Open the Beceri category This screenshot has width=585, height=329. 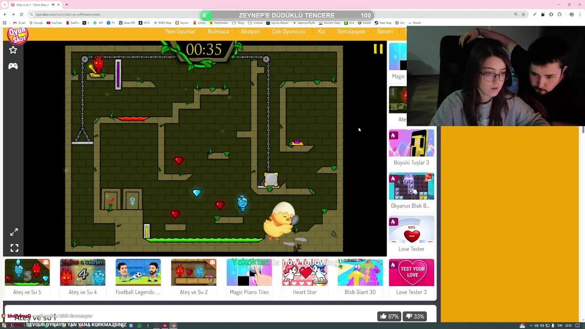tap(385, 32)
